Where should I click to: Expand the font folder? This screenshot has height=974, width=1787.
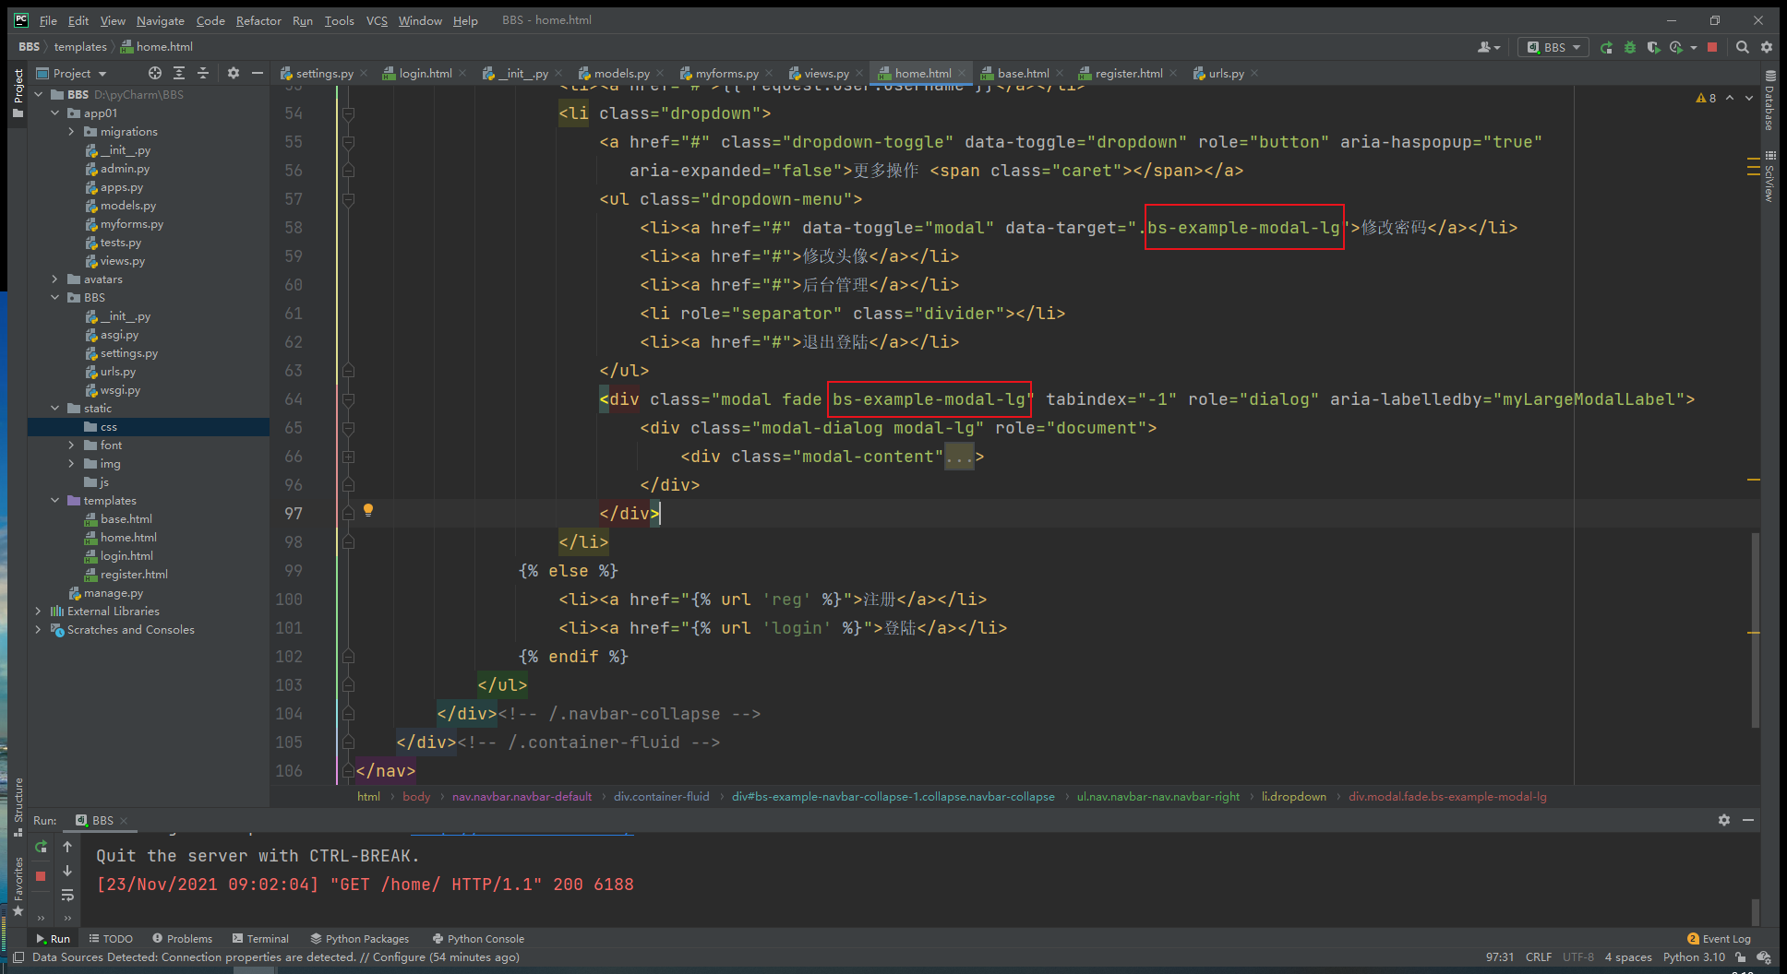coord(72,445)
